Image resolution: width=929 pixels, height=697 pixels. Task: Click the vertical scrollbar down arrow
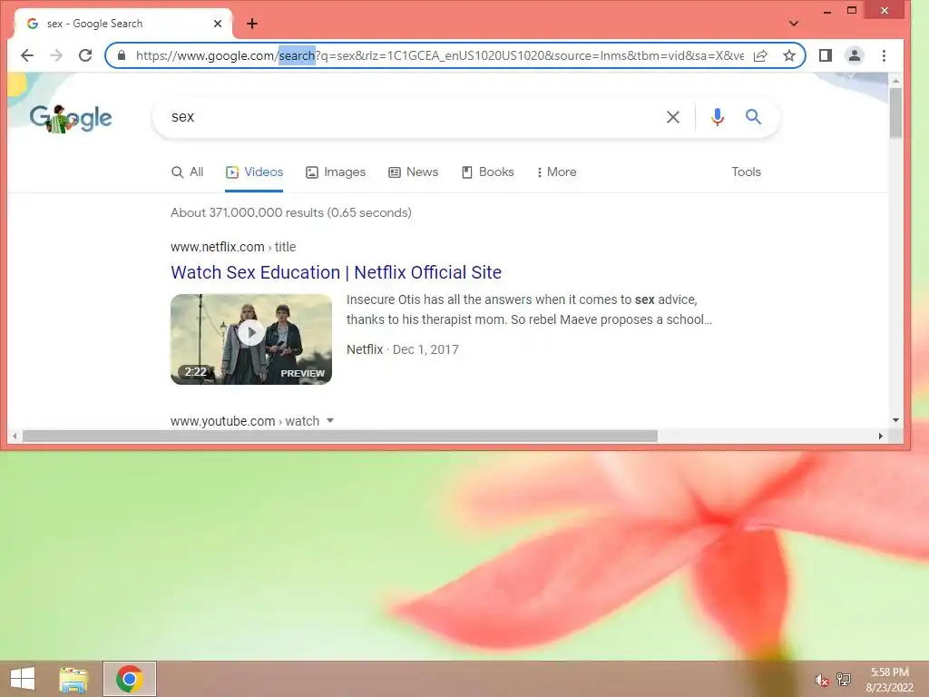coord(895,420)
